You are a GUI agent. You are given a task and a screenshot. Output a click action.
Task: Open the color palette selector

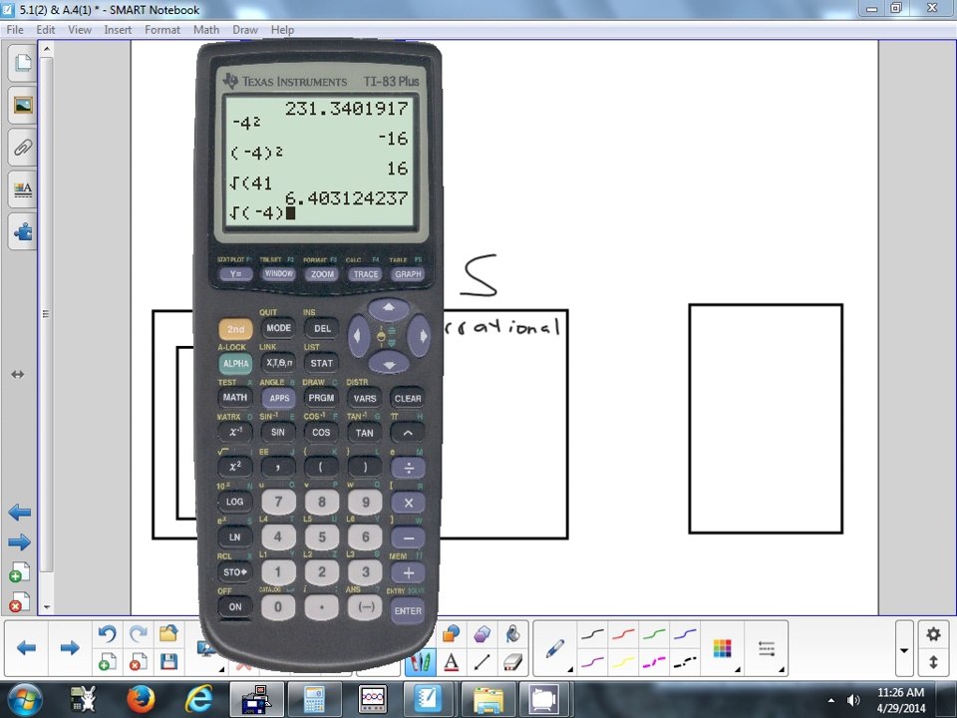pyautogui.click(x=722, y=648)
